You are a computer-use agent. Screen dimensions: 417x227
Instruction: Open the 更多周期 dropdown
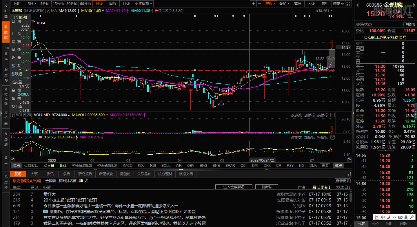[144, 3]
